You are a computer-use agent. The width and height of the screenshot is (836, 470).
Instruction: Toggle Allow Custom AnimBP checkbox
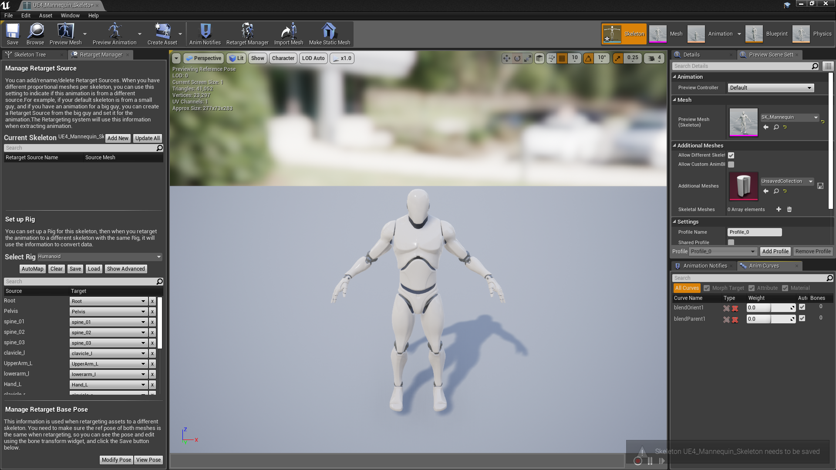point(731,164)
